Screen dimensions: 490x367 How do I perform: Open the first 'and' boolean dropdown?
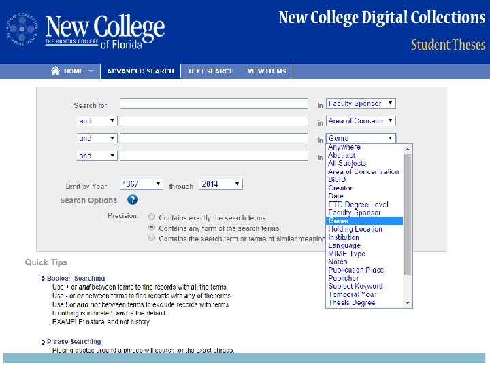97,121
